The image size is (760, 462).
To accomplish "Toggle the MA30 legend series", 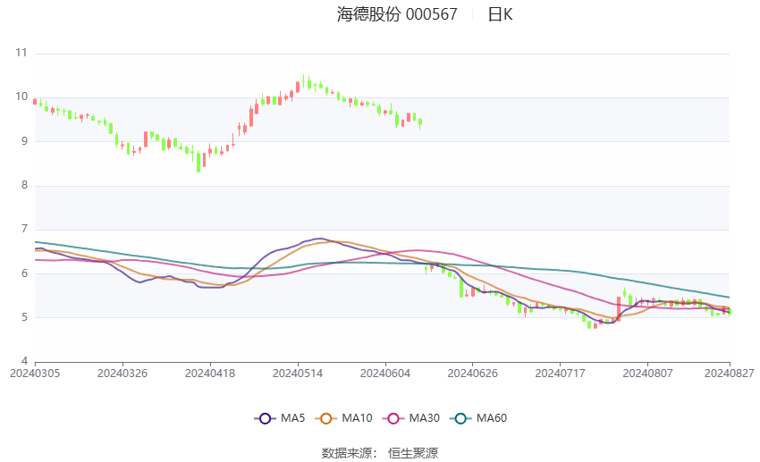I will click(x=411, y=418).
